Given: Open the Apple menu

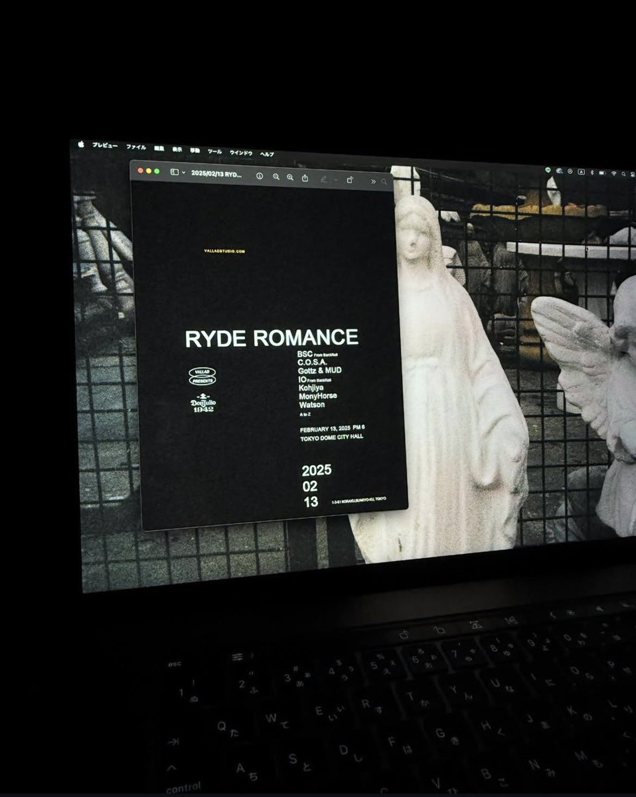Looking at the screenshot, I should [81, 143].
